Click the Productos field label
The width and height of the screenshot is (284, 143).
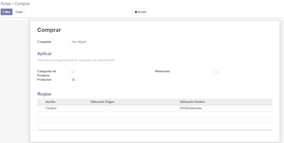click(x=44, y=80)
